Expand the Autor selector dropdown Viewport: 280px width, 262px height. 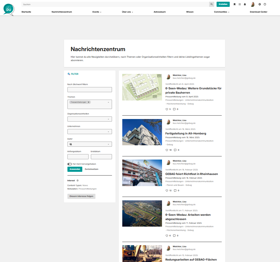(x=89, y=144)
